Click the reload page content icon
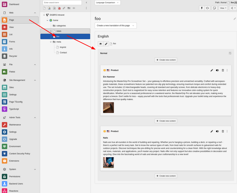 tap(208, 8)
